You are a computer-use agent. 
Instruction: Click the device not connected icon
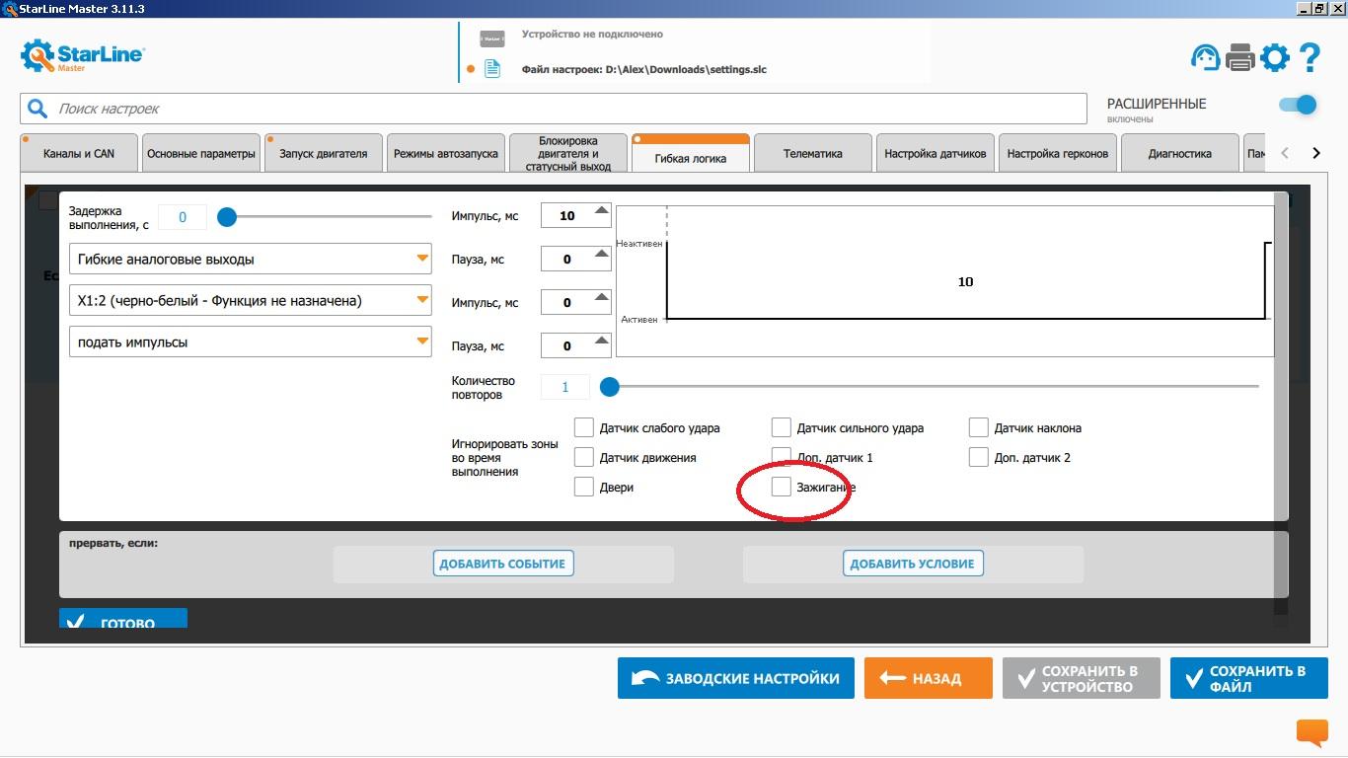click(x=492, y=38)
